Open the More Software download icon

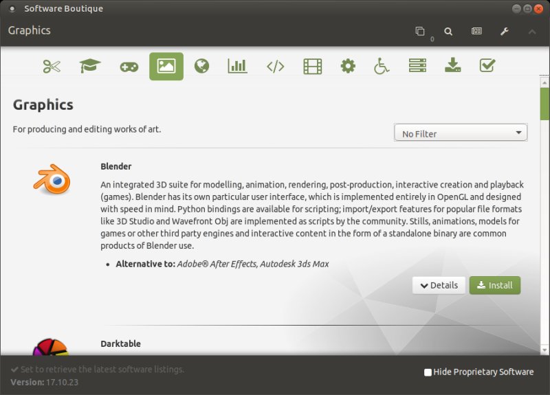453,65
